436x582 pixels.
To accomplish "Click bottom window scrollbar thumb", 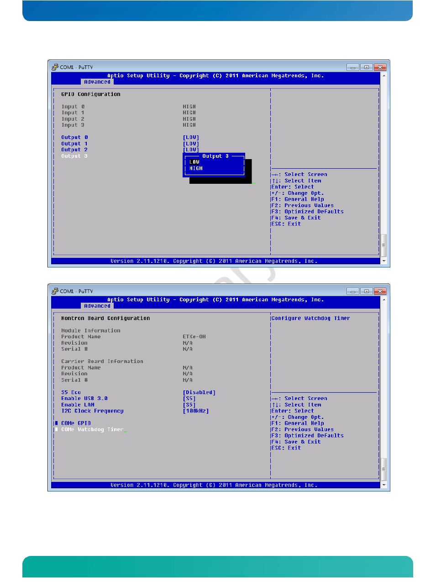I will 383,469.
